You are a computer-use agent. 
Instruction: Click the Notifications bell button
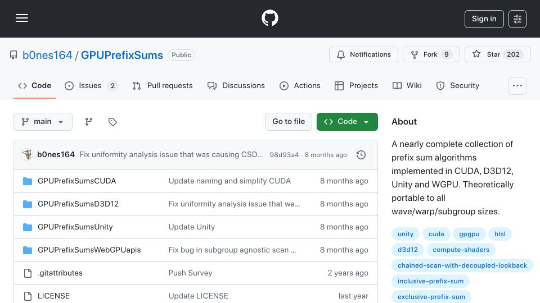(363, 54)
